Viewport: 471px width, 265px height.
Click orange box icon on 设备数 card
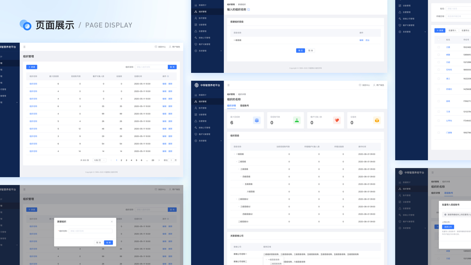click(377, 120)
